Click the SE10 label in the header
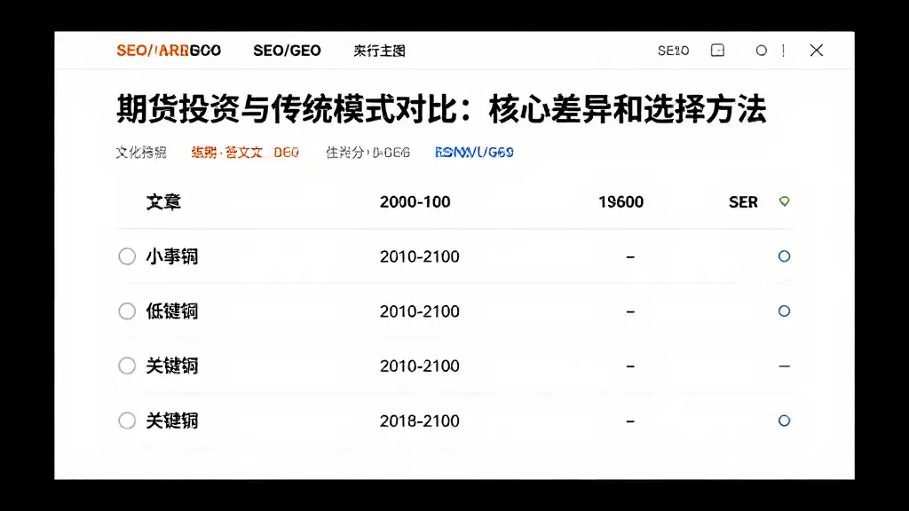 [x=673, y=51]
